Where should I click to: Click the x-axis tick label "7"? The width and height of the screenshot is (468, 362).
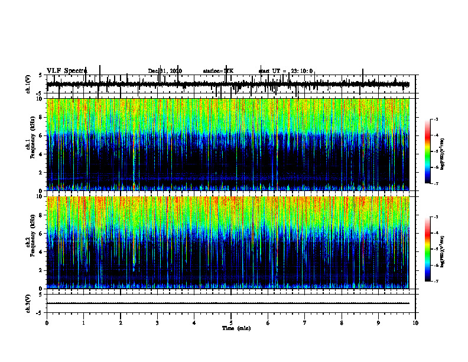[x=305, y=323]
